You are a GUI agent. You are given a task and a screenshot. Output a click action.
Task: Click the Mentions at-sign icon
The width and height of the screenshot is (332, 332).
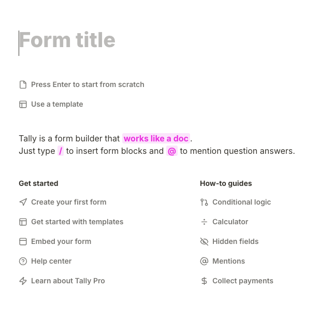coord(204,261)
